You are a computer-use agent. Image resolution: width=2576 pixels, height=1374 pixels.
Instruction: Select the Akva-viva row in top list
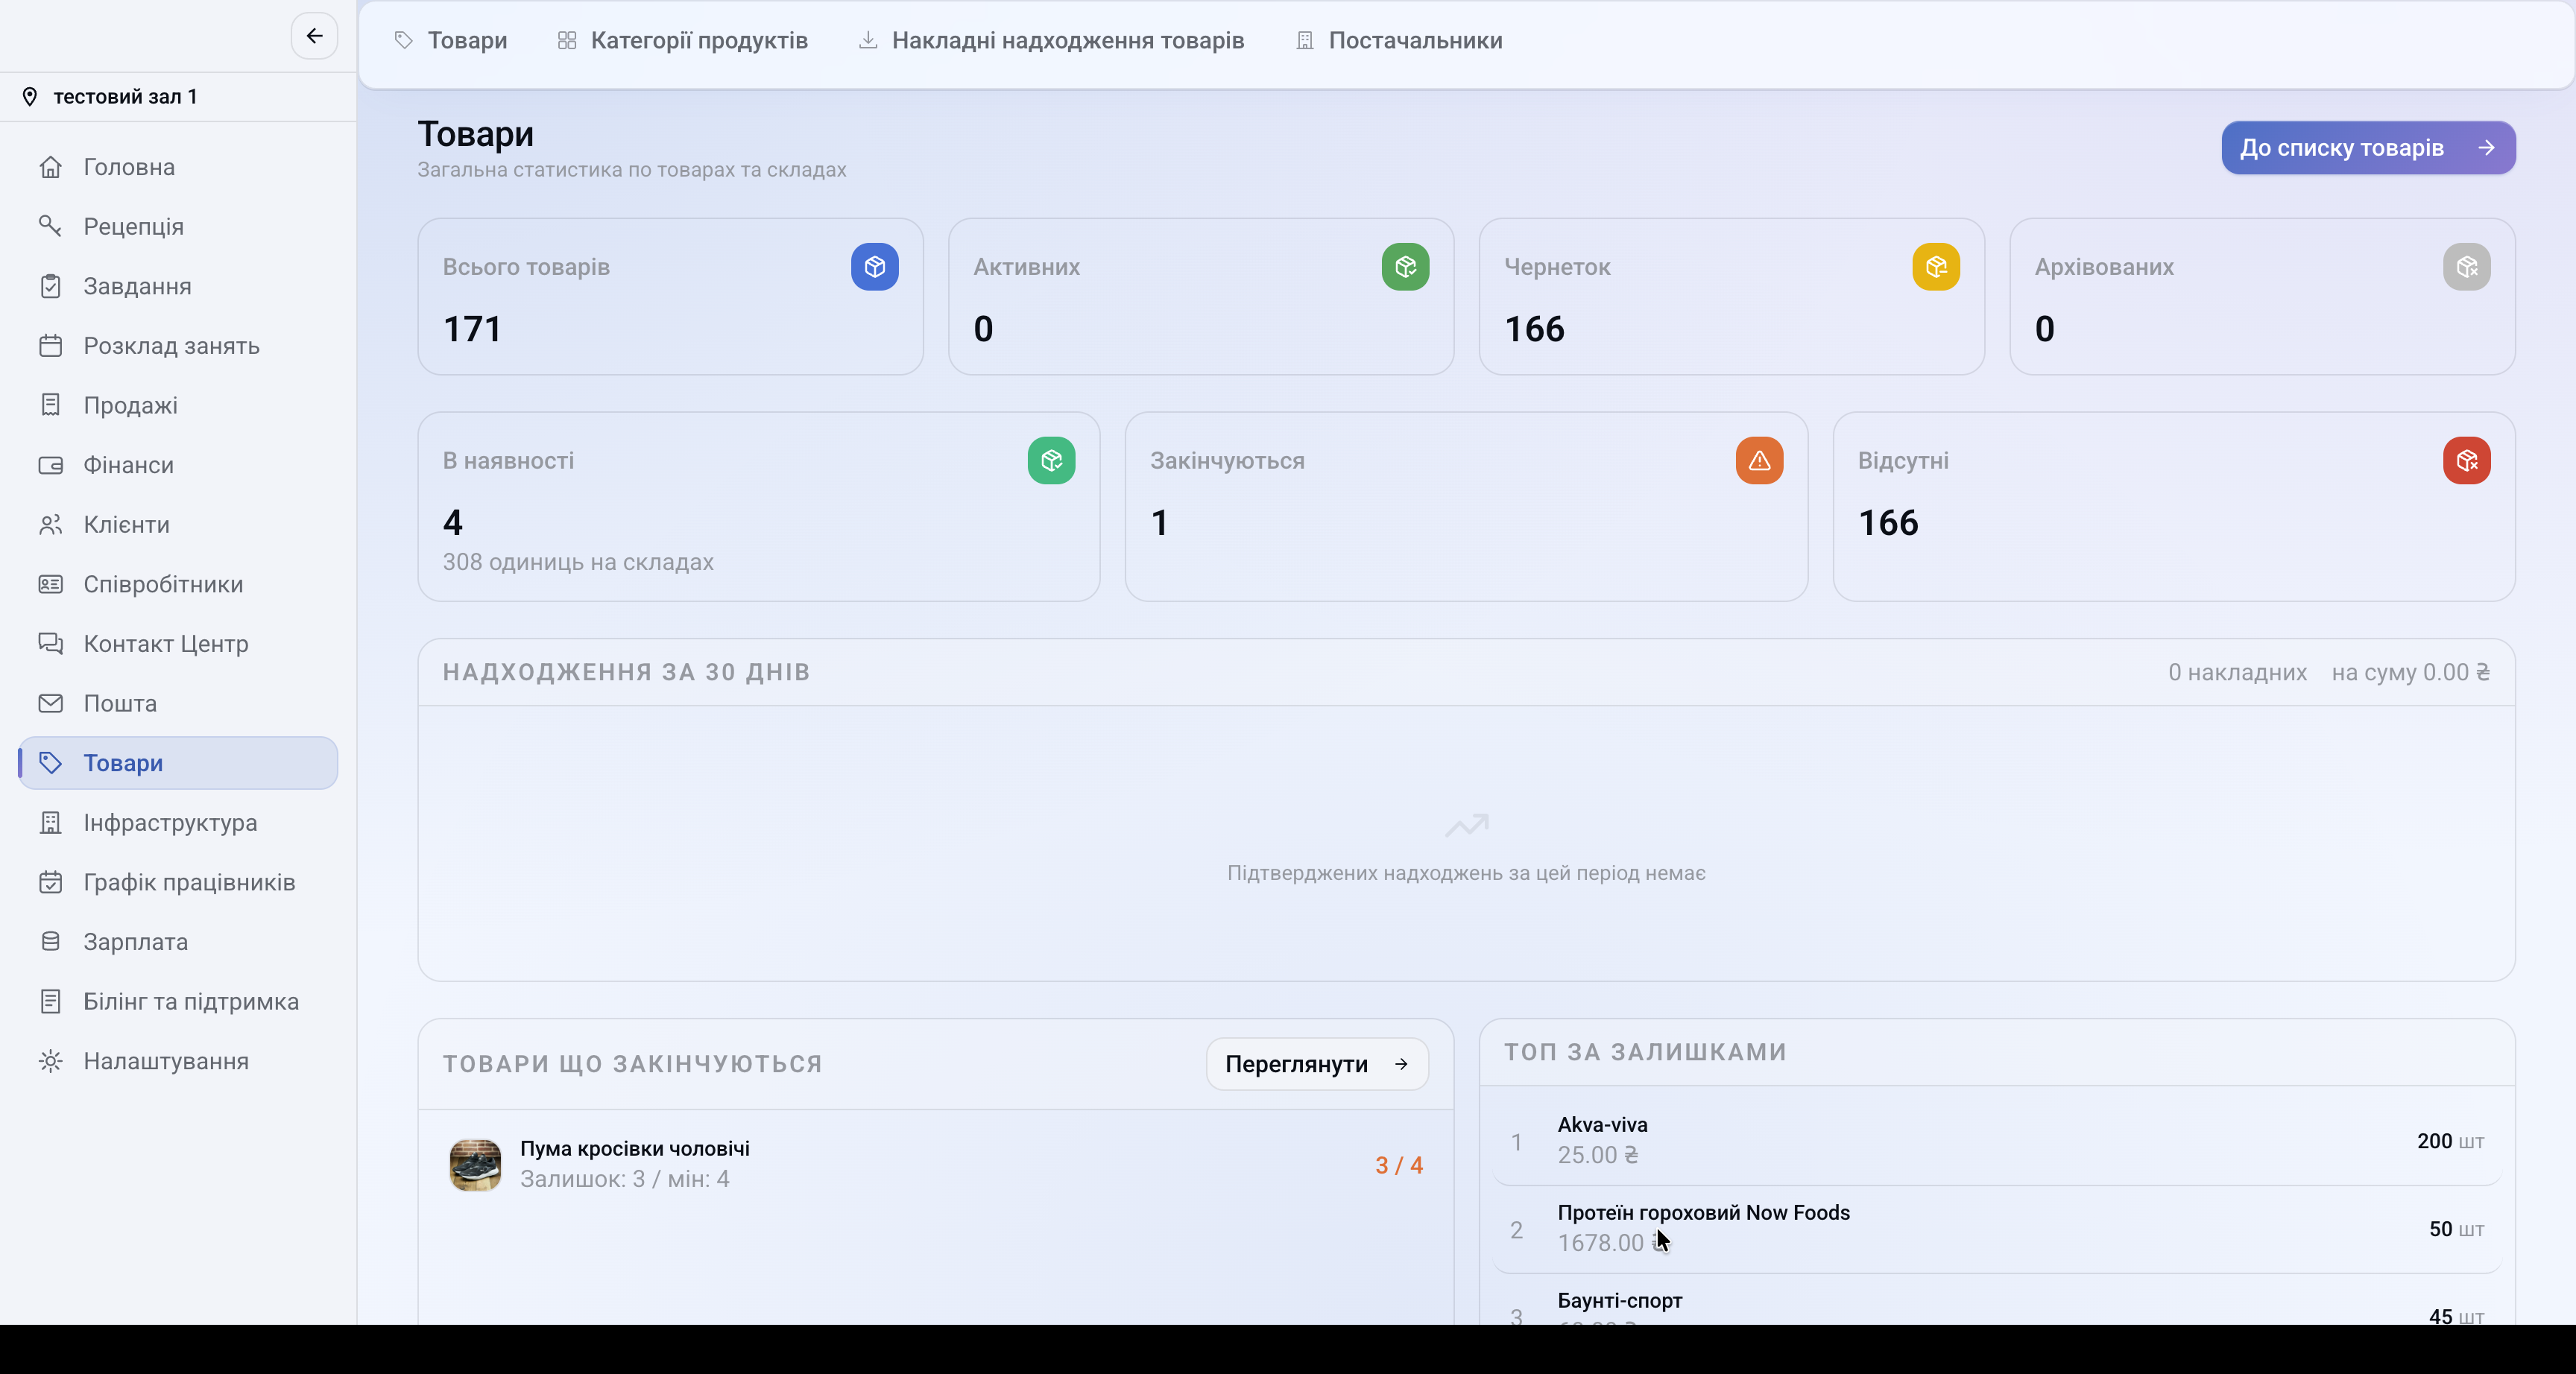coord(1996,1141)
